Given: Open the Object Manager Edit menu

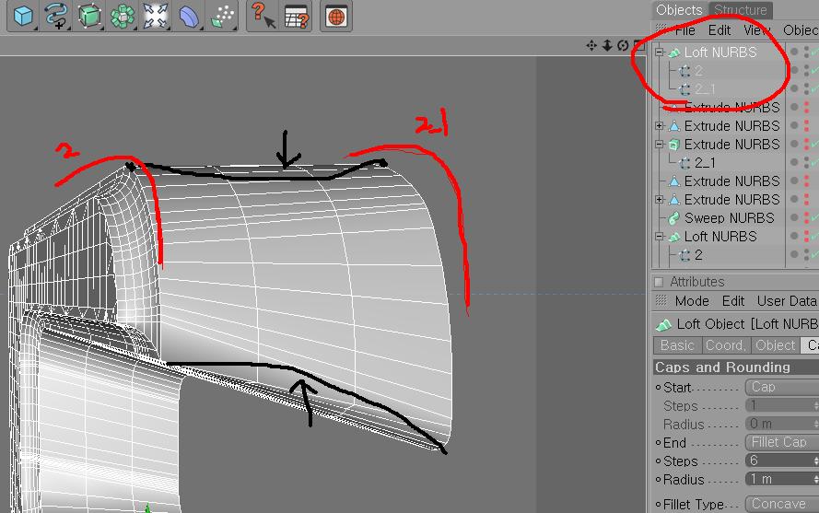Looking at the screenshot, I should pos(720,30).
